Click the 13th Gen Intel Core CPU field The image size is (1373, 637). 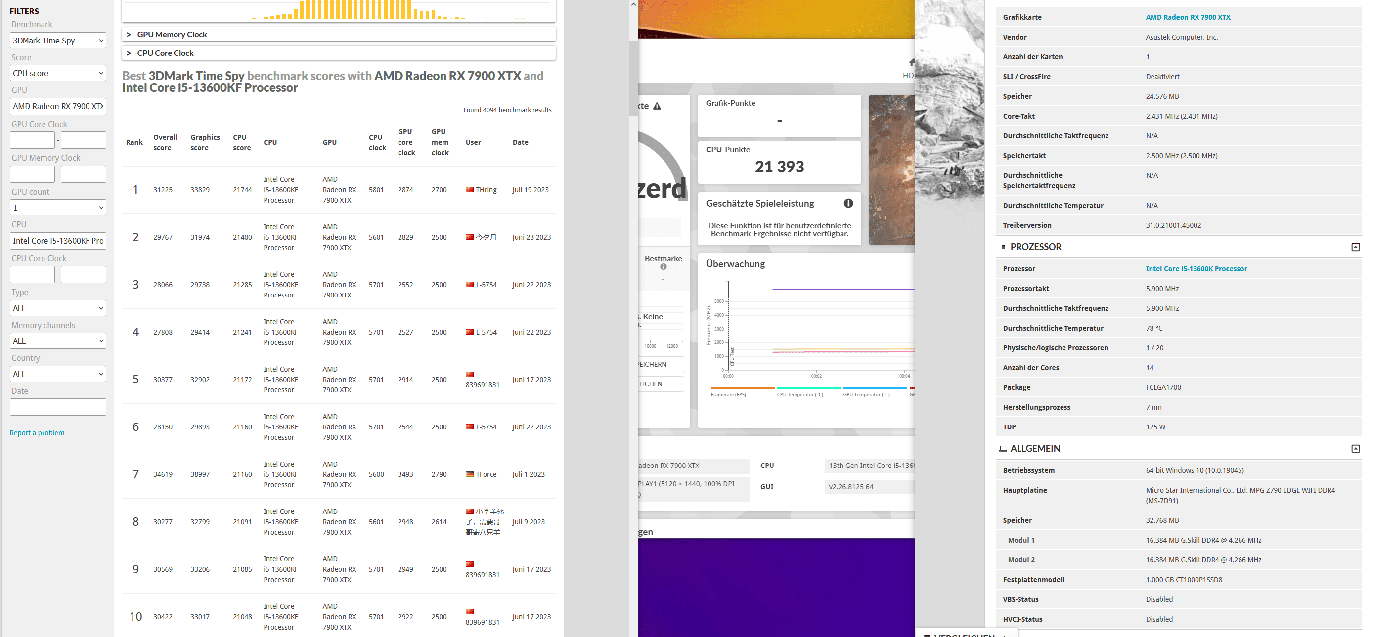[x=869, y=465]
